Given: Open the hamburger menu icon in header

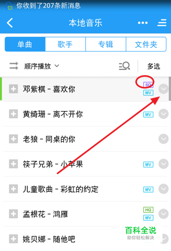Looking at the screenshot, I should coord(162,23).
